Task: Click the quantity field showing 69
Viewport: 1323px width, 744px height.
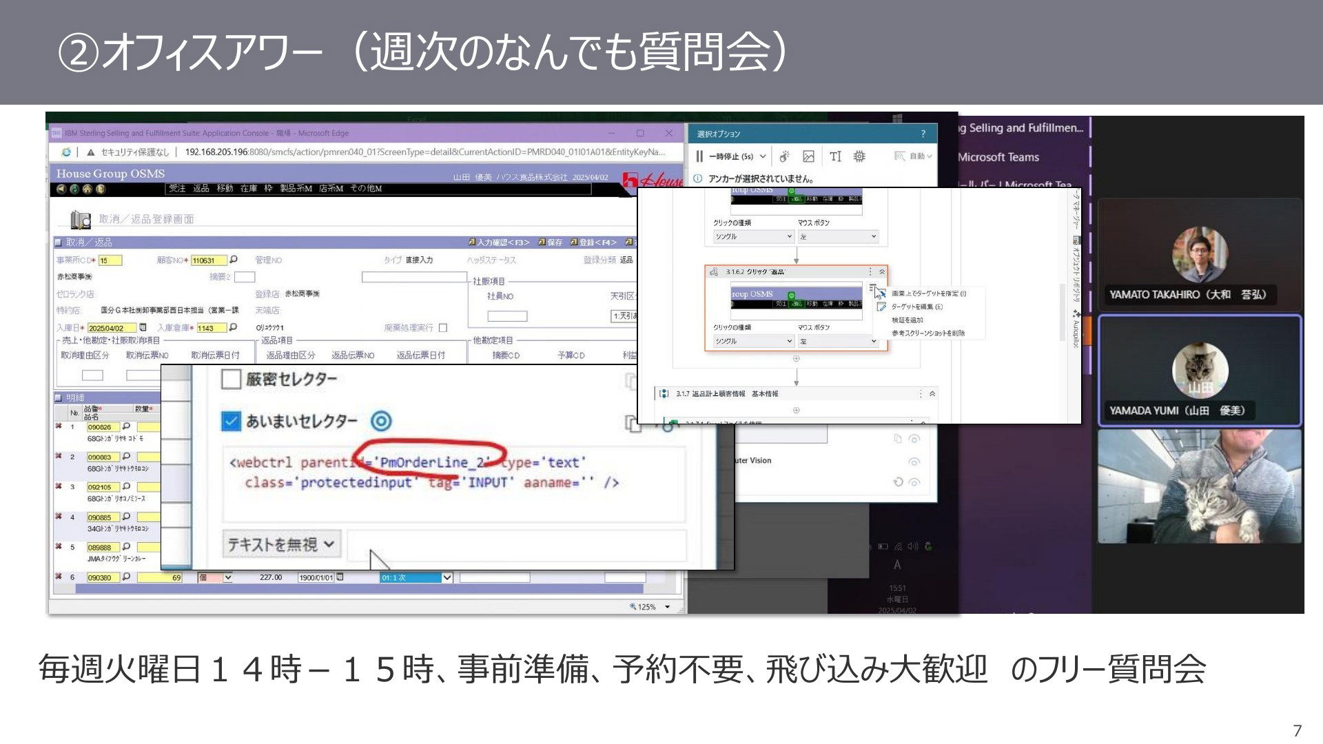Action: click(160, 577)
